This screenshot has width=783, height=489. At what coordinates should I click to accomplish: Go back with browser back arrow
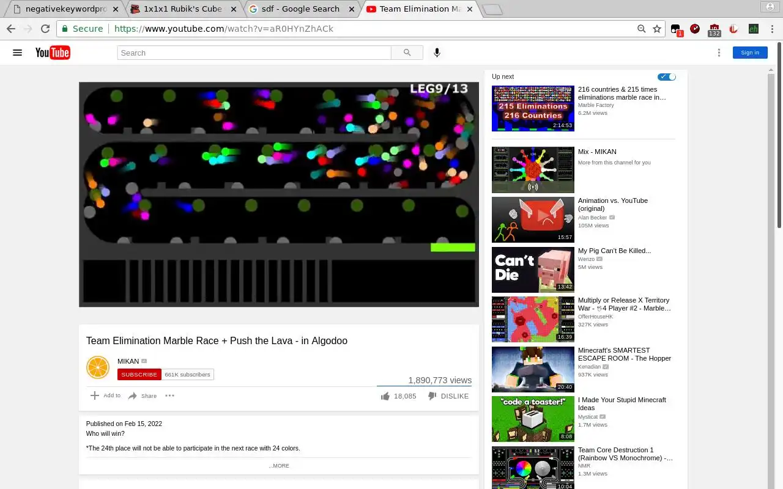10,29
